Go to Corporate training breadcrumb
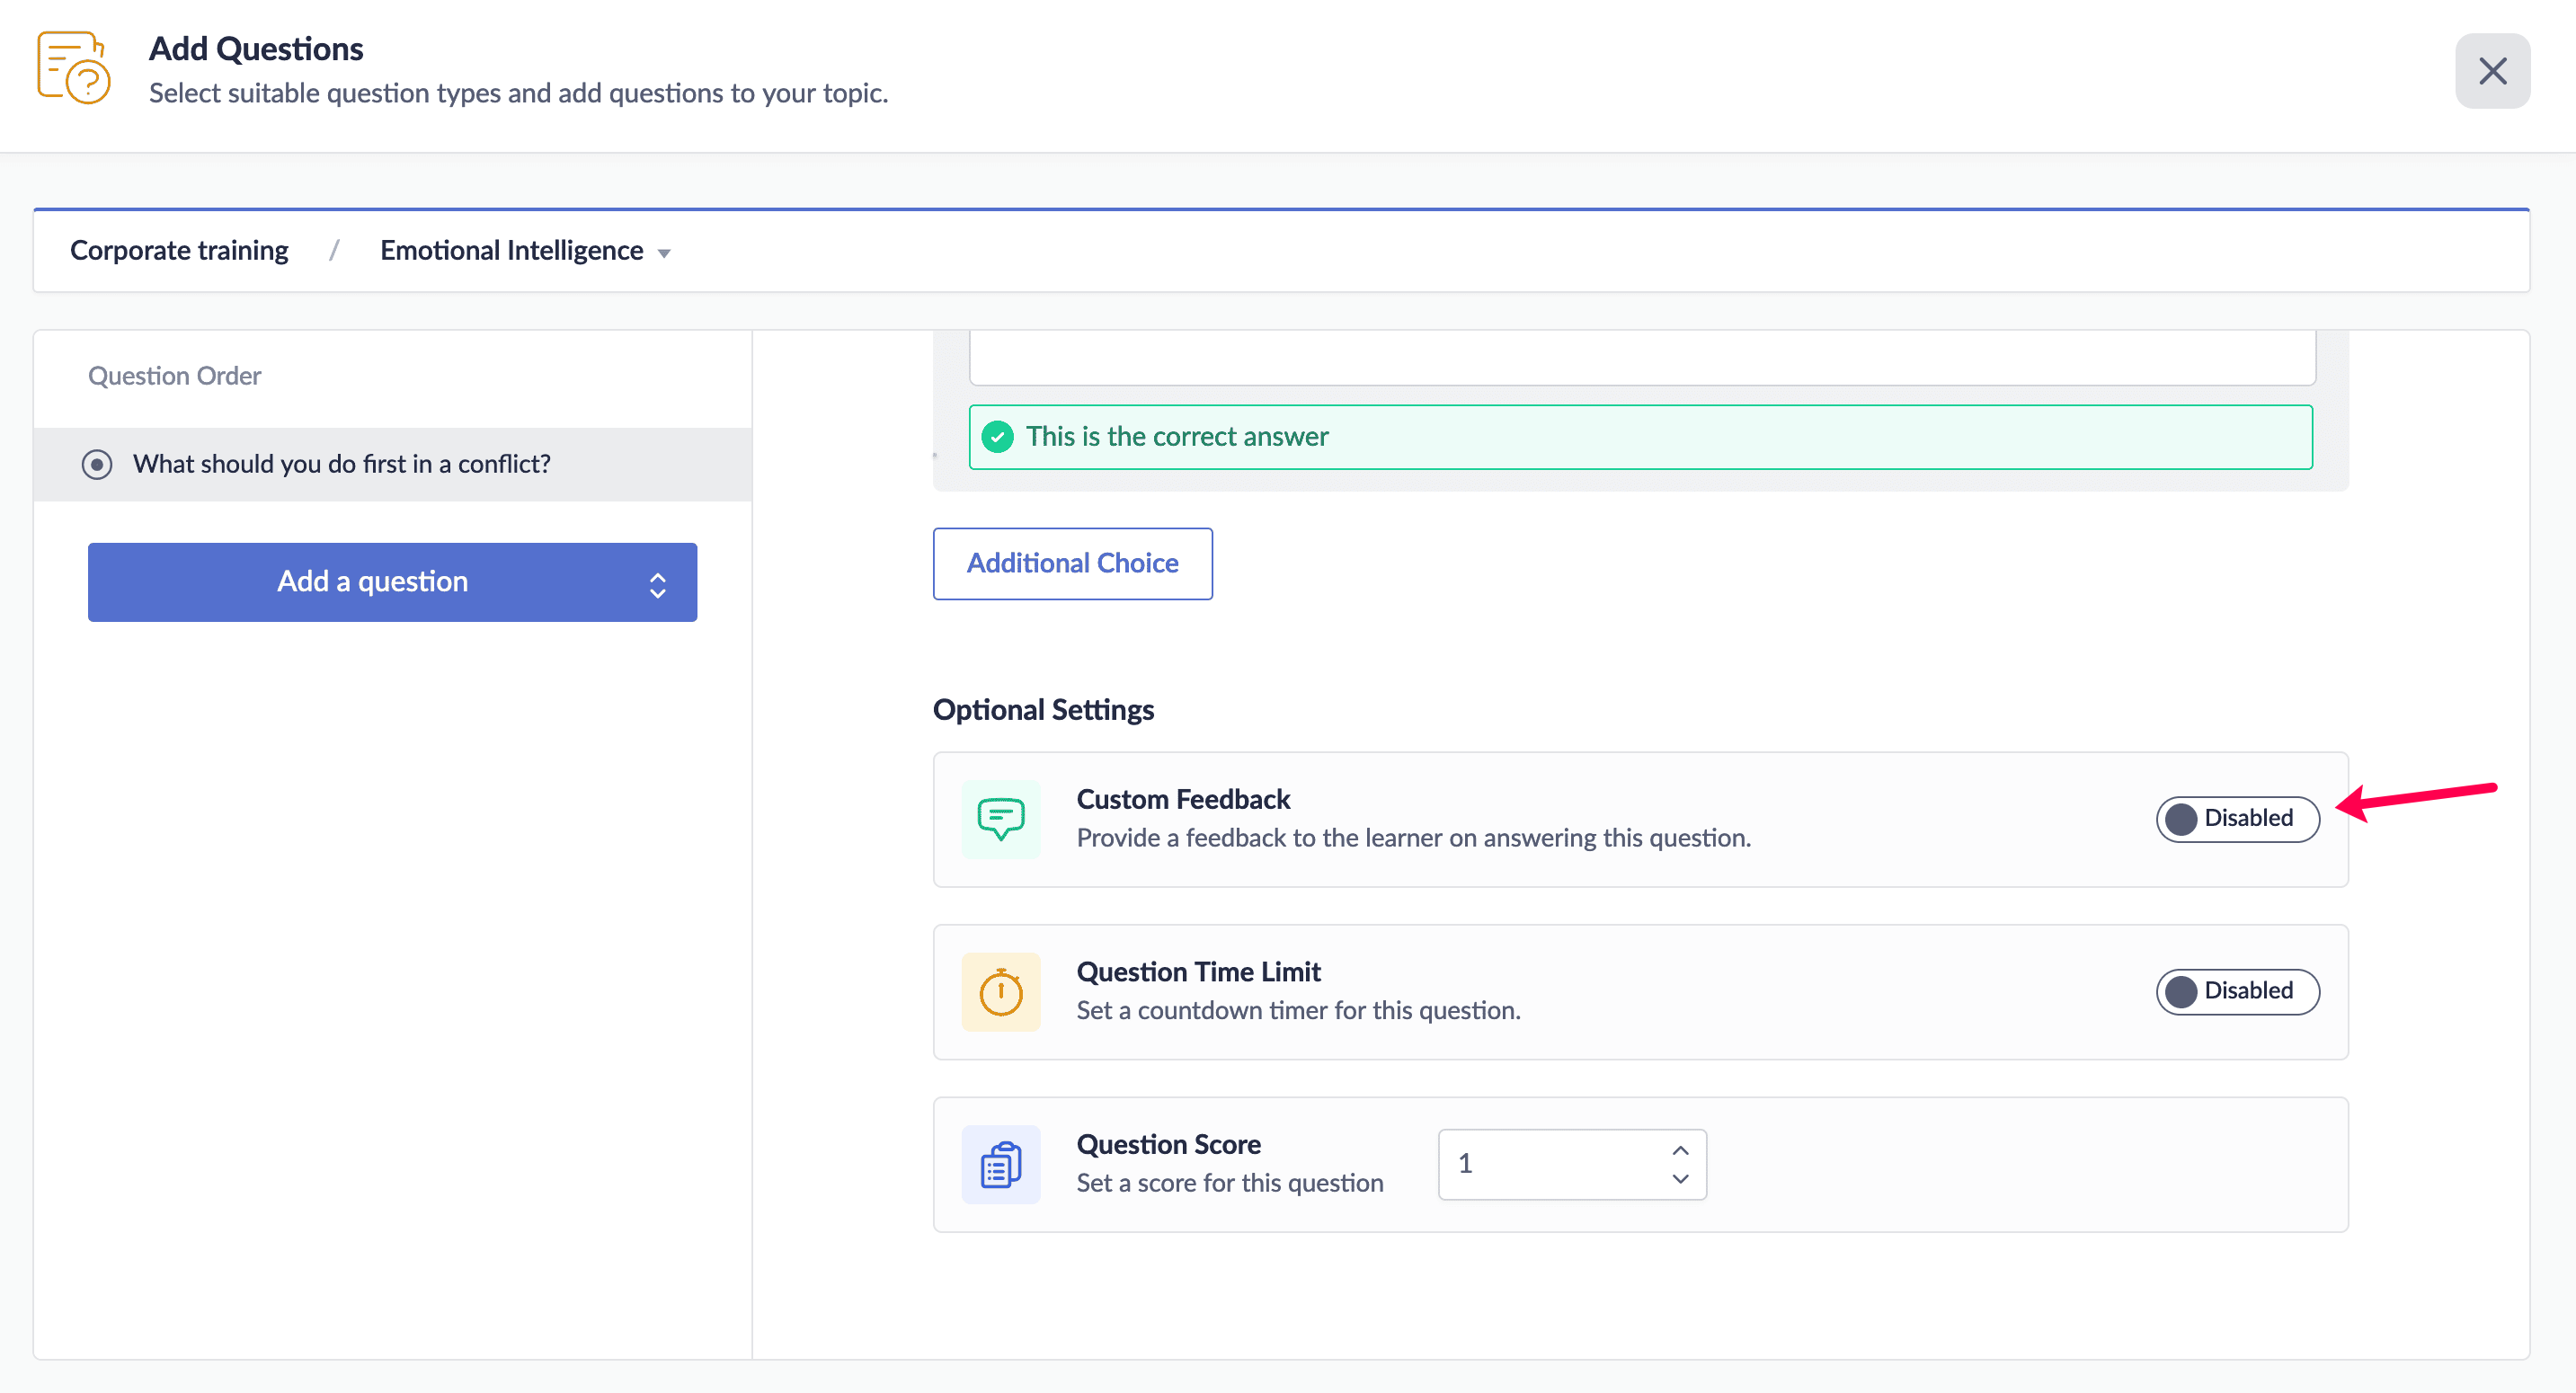 (179, 251)
